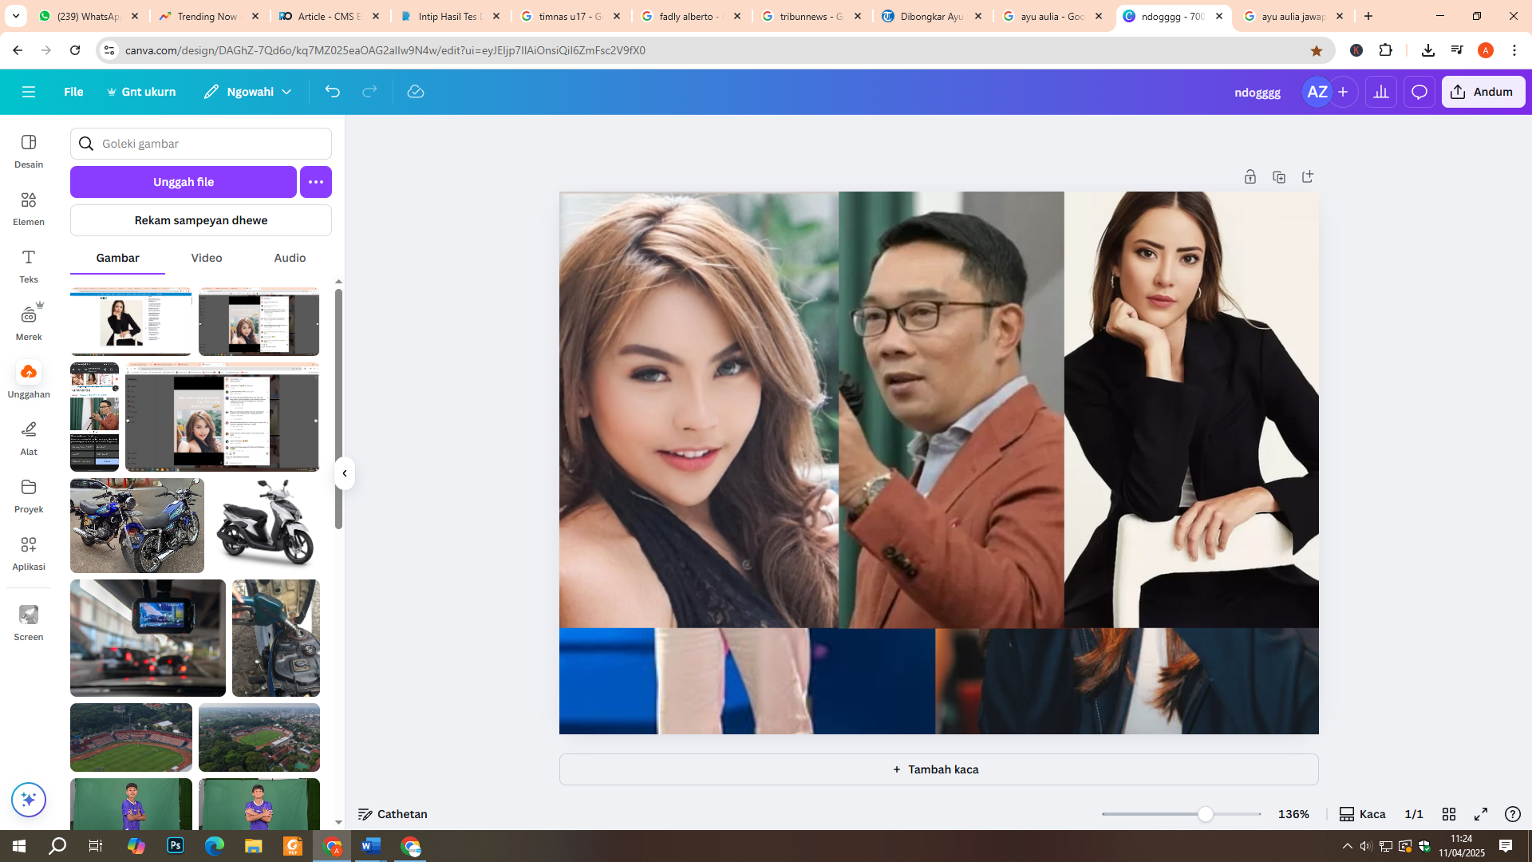Toggle grid view in the status bar
The image size is (1532, 862).
tap(1450, 813)
